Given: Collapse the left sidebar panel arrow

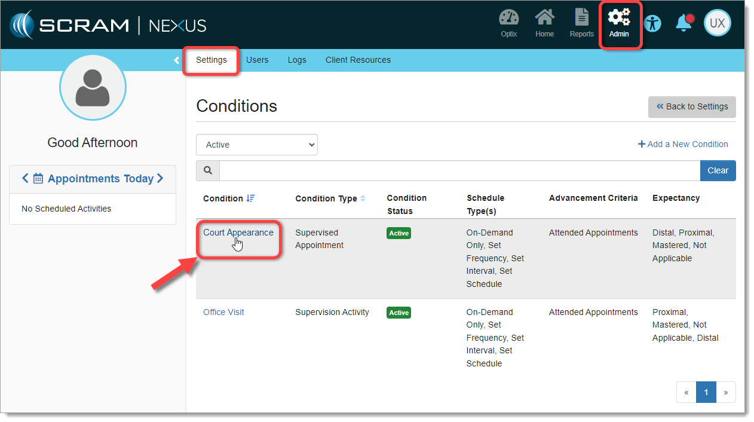Looking at the screenshot, I should (x=176, y=60).
